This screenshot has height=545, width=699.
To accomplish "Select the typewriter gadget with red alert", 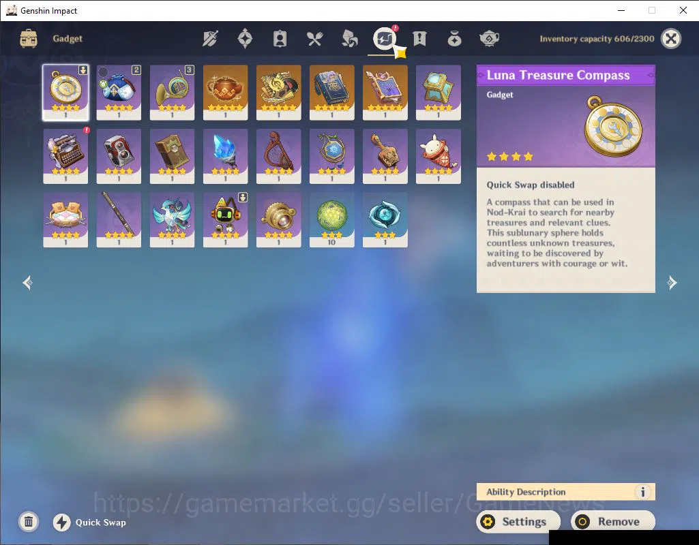I will pyautogui.click(x=65, y=156).
